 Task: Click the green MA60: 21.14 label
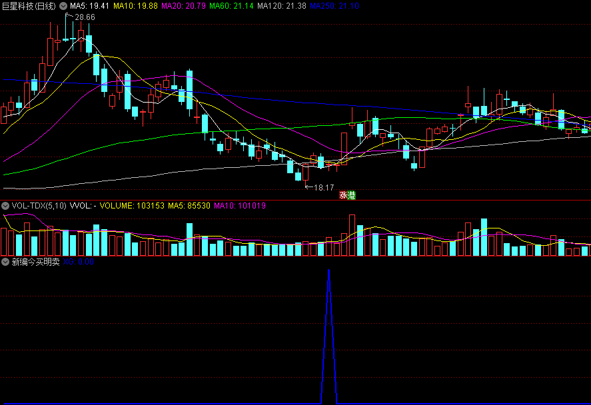click(x=231, y=6)
